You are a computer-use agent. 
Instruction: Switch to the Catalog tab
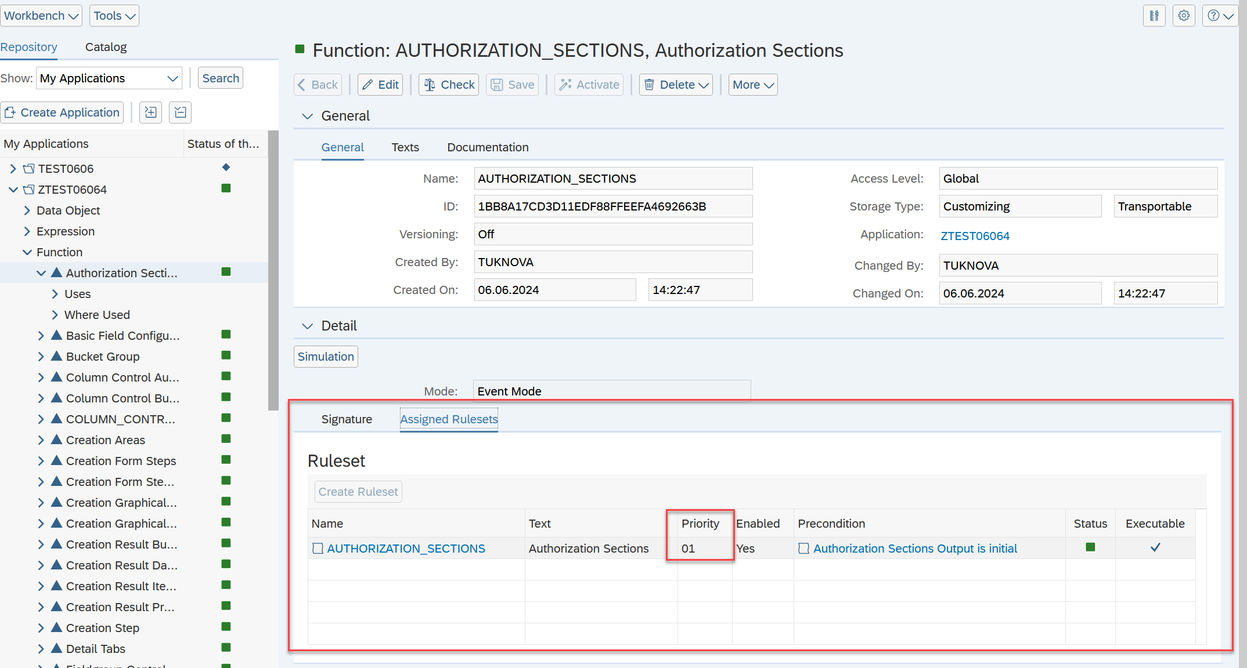point(106,47)
